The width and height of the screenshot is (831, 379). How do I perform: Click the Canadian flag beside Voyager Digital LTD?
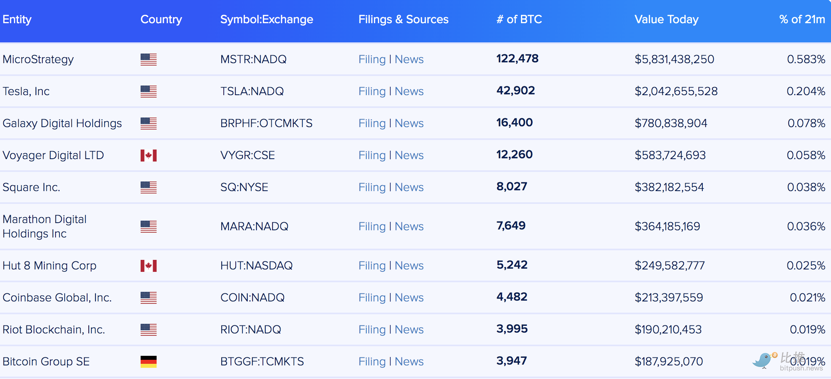pos(148,155)
